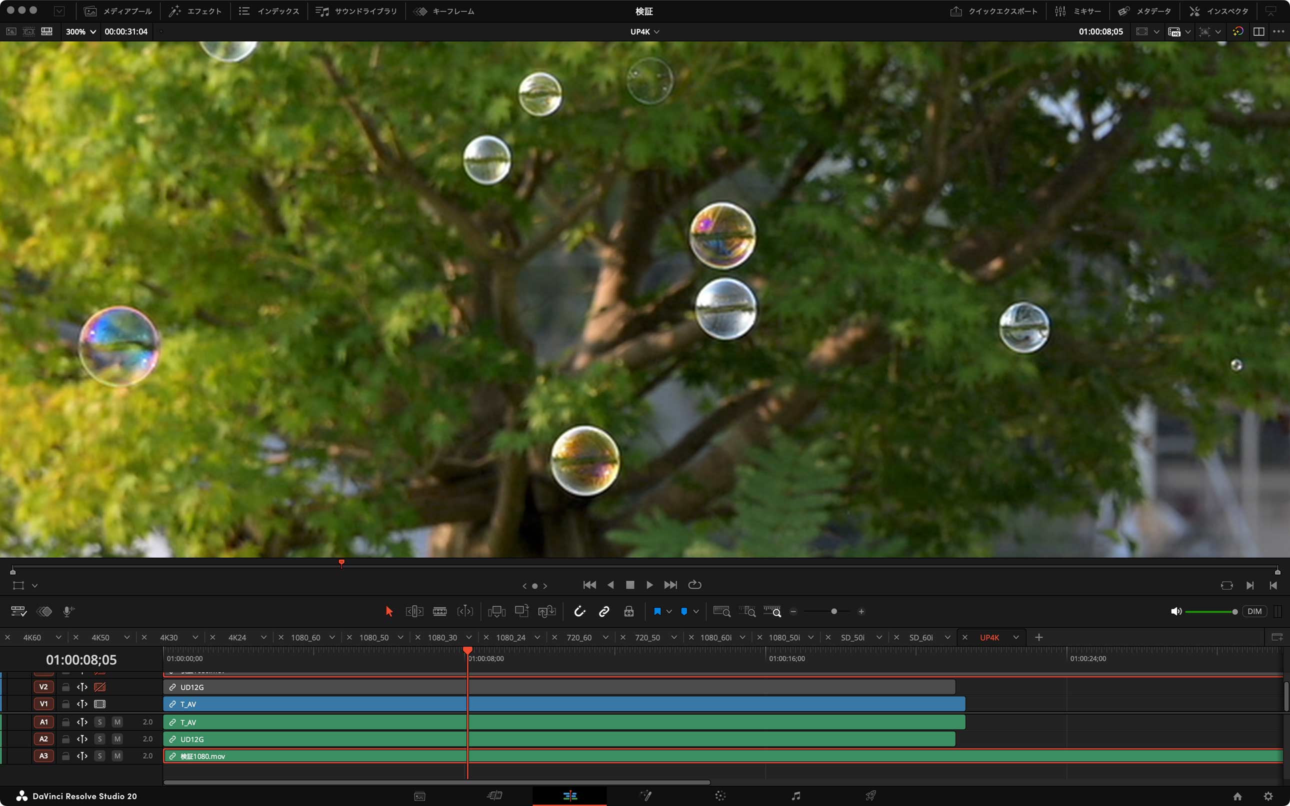Toggle the linked selection chain icon
The height and width of the screenshot is (806, 1290).
[603, 612]
